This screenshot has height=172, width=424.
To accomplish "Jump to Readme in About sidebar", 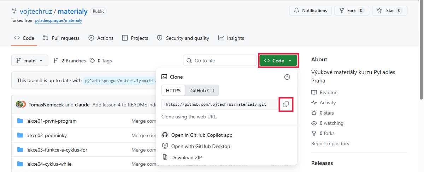I will tap(324, 92).
